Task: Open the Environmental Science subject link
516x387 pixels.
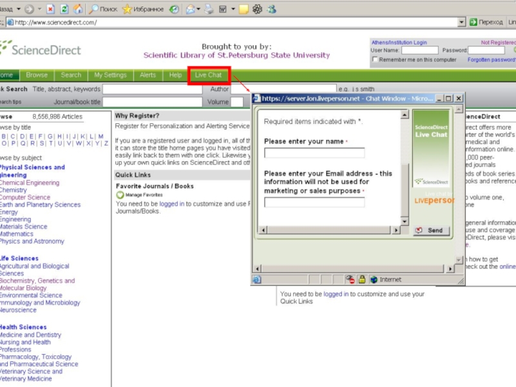Action: [30, 295]
